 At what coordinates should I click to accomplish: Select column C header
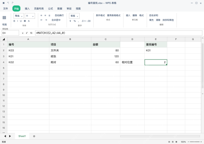point(106,39)
